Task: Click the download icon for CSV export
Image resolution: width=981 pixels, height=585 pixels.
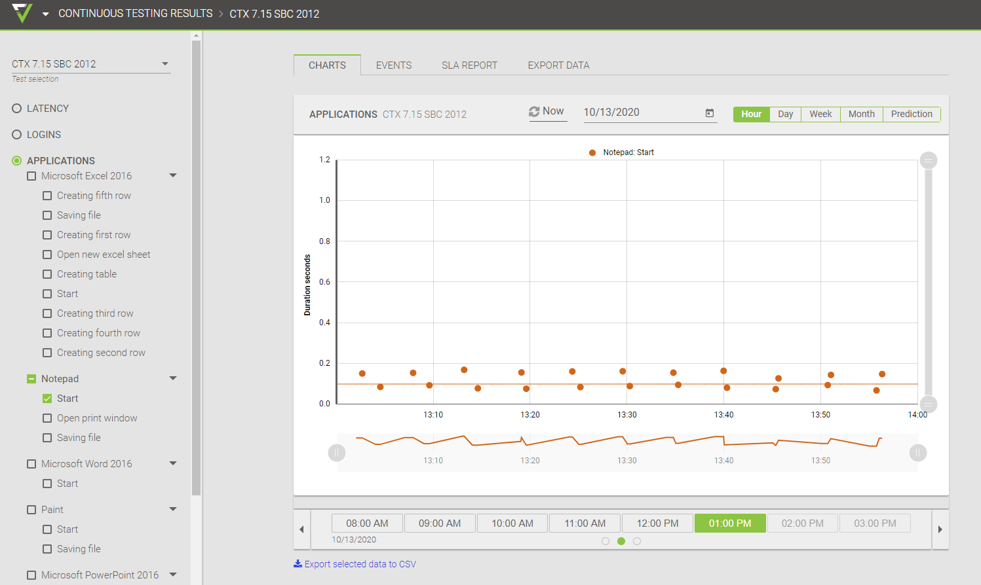Action: [298, 564]
